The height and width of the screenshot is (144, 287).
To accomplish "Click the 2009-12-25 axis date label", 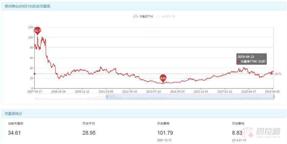I will (x=82, y=91).
